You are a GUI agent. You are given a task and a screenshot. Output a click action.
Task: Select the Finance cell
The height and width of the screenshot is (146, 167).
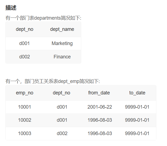[x=62, y=57]
